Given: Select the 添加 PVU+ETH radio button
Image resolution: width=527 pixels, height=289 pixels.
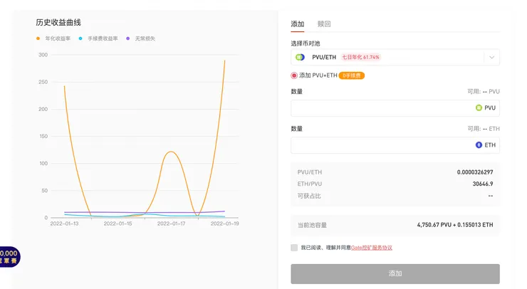Looking at the screenshot, I should point(294,75).
